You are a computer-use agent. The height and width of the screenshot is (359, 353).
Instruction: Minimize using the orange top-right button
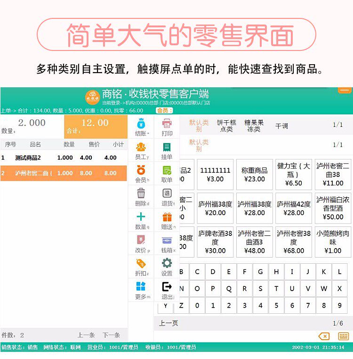[x=345, y=91]
